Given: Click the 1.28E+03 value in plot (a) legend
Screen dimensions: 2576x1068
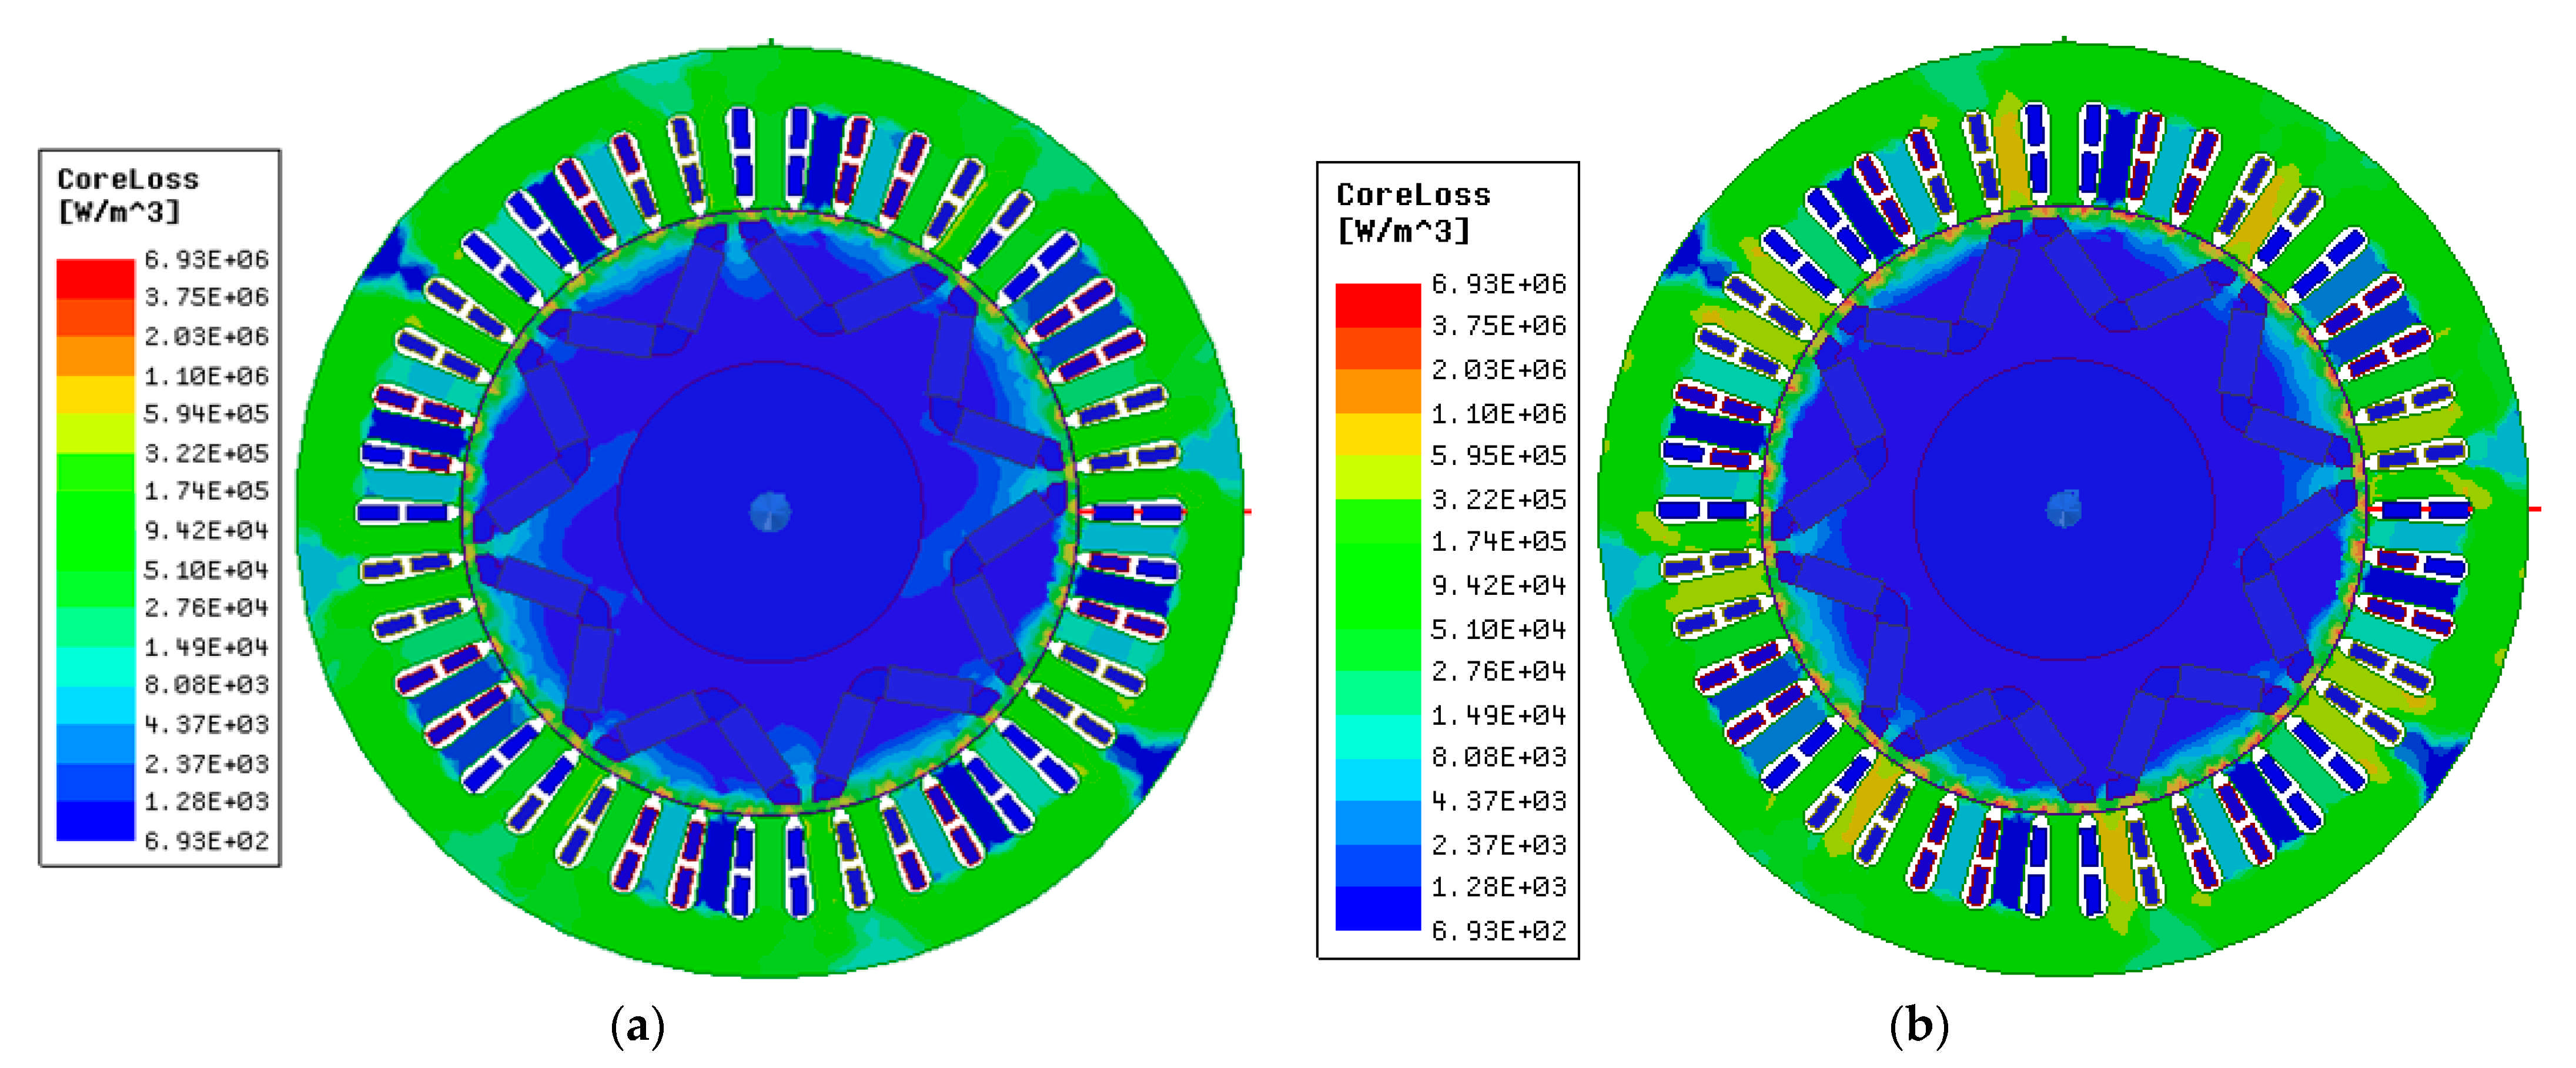Looking at the screenshot, I should tap(206, 802).
